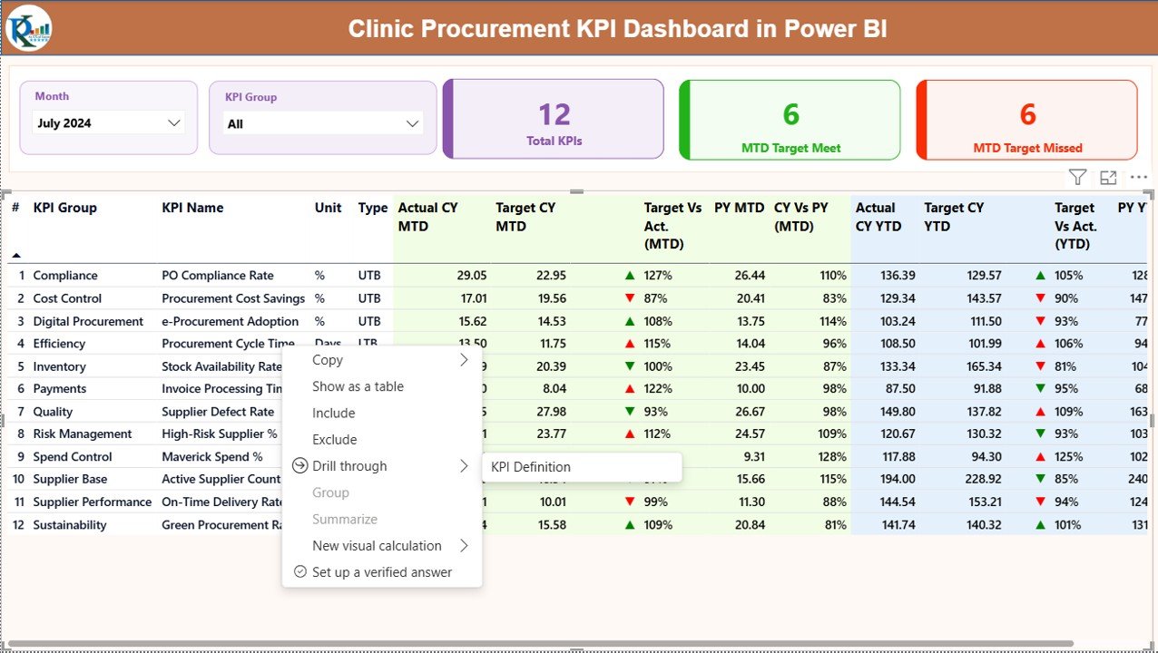The image size is (1158, 653).
Task: Click the Drill through arrow circle icon
Action: click(299, 466)
